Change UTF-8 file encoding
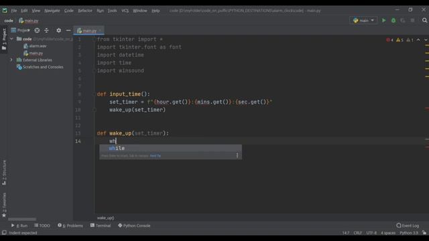This screenshot has height=241, width=429. [371, 233]
